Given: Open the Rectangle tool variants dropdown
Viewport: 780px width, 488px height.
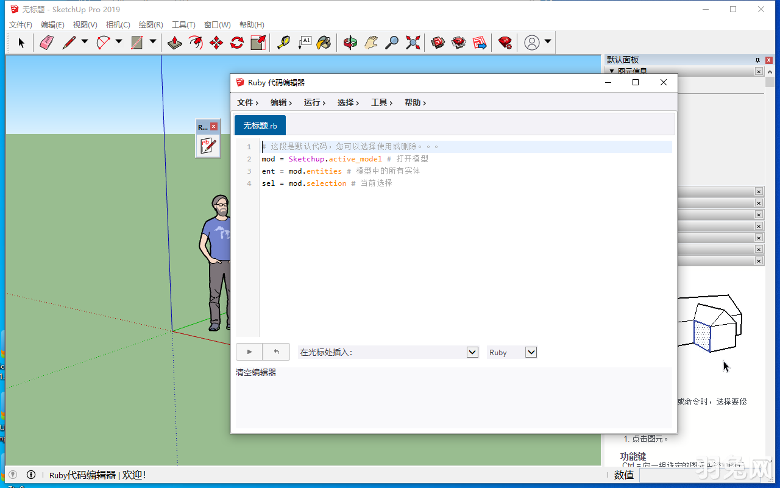Looking at the screenshot, I should [152, 42].
